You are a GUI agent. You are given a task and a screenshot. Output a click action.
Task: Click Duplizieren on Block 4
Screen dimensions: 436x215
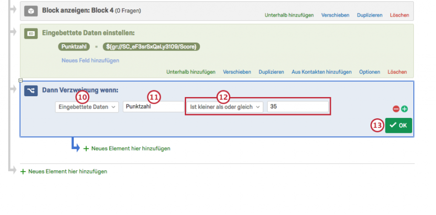(x=370, y=15)
